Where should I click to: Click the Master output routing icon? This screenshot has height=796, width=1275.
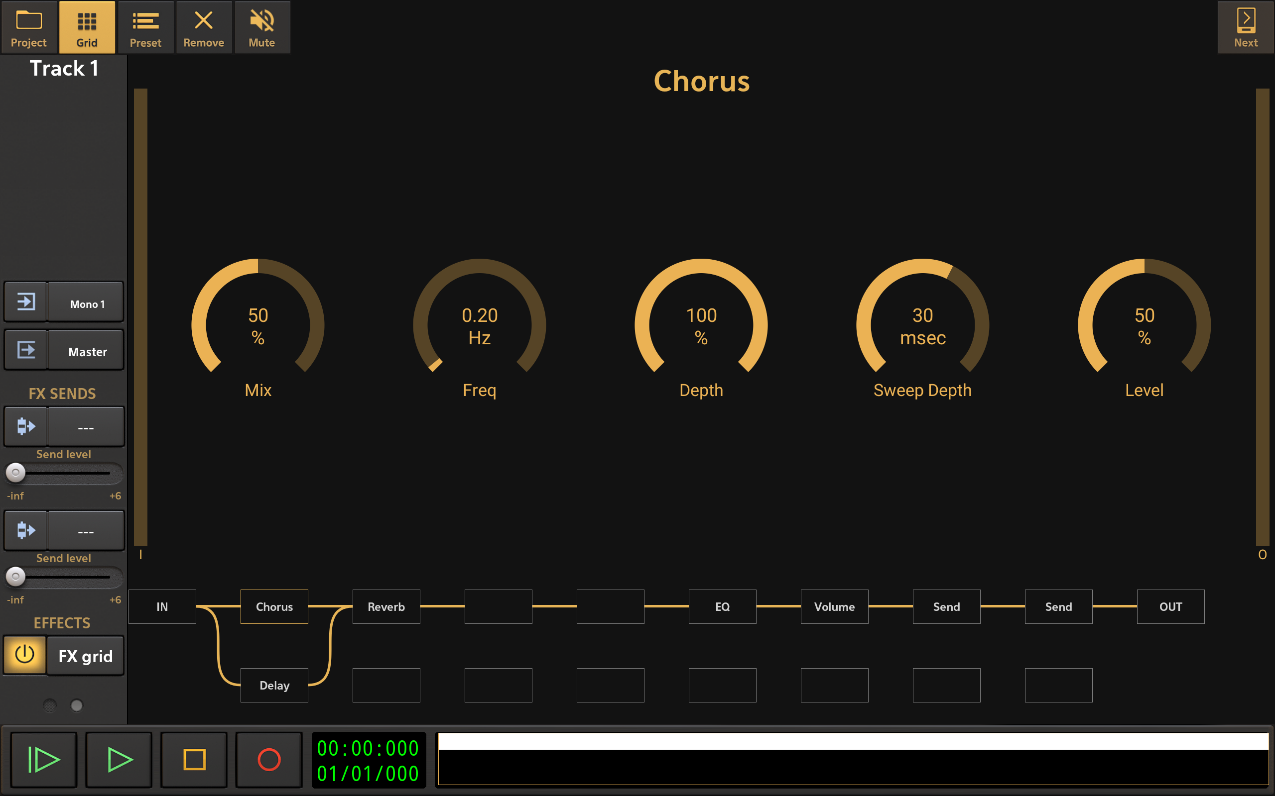coord(26,350)
